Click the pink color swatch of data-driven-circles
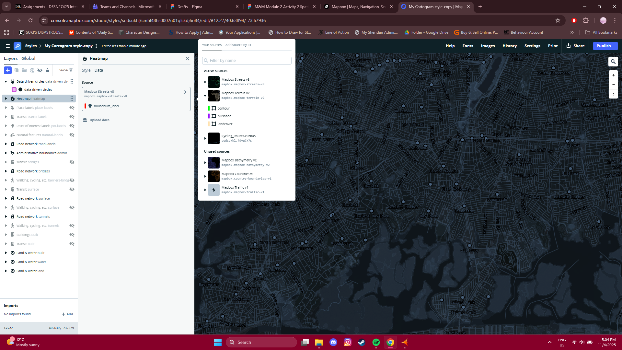Screen dimensions: 622x350 point(14,89)
